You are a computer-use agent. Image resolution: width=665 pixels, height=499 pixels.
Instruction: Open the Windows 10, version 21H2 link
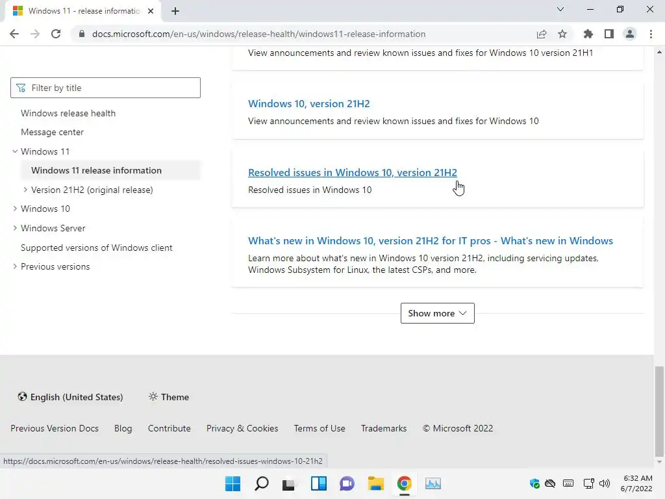pyautogui.click(x=308, y=103)
